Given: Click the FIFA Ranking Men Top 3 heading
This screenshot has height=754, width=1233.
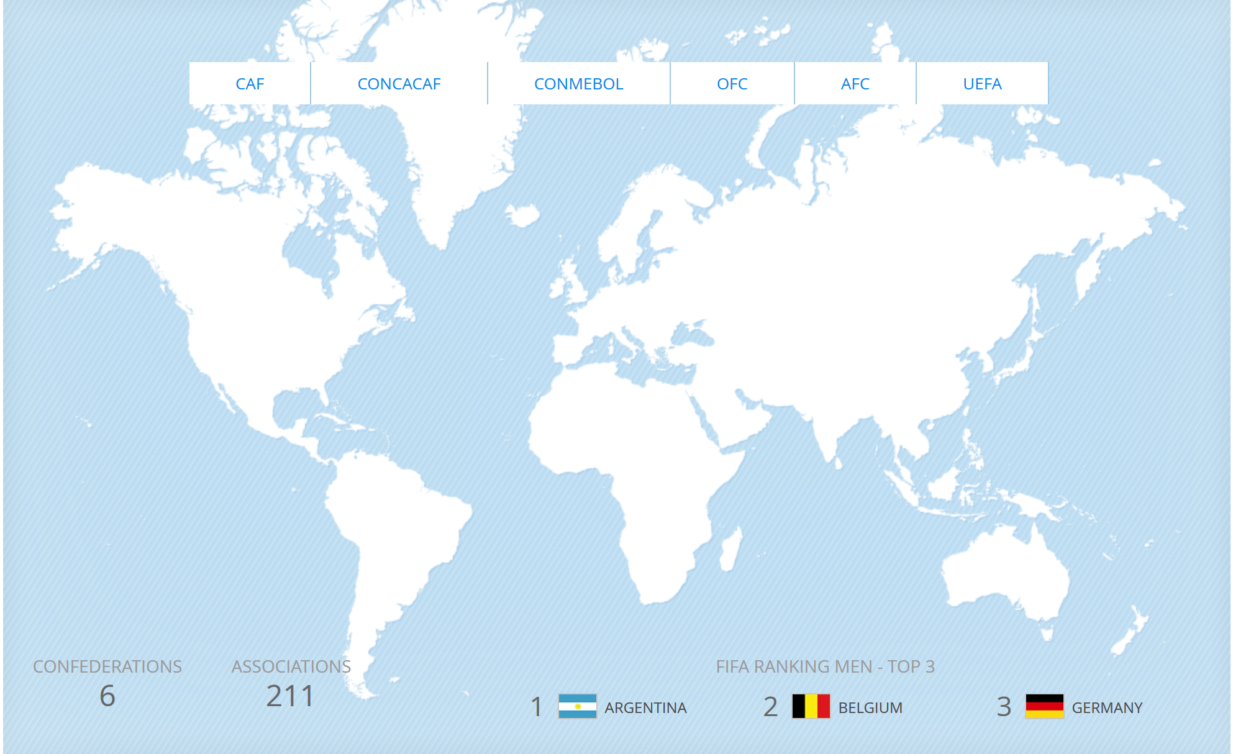Looking at the screenshot, I should tap(825, 666).
